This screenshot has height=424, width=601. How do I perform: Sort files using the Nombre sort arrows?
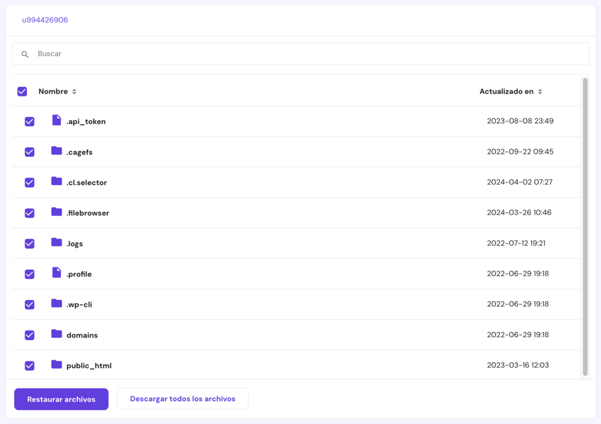[74, 91]
